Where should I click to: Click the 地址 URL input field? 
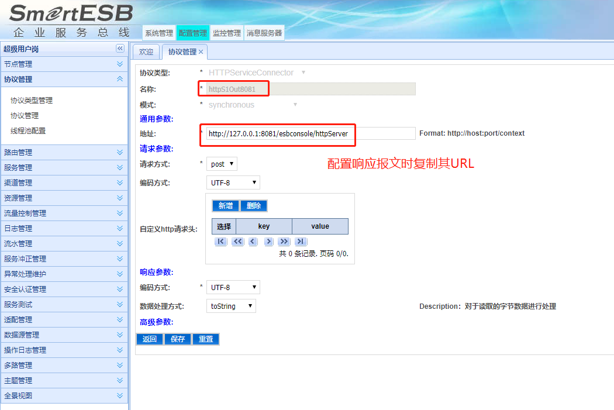point(310,134)
